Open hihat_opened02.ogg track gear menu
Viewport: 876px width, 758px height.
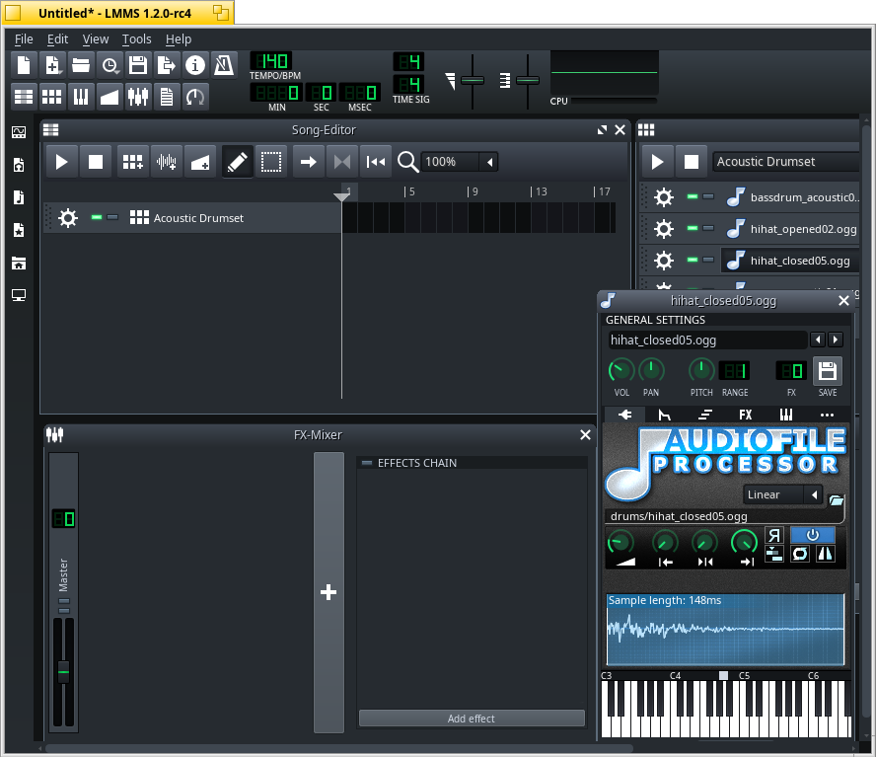point(664,229)
